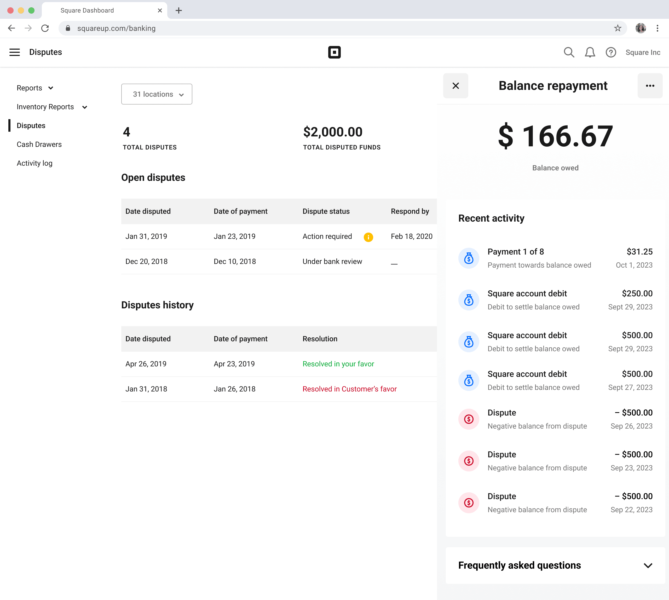Close the Balance repayment panel

455,86
